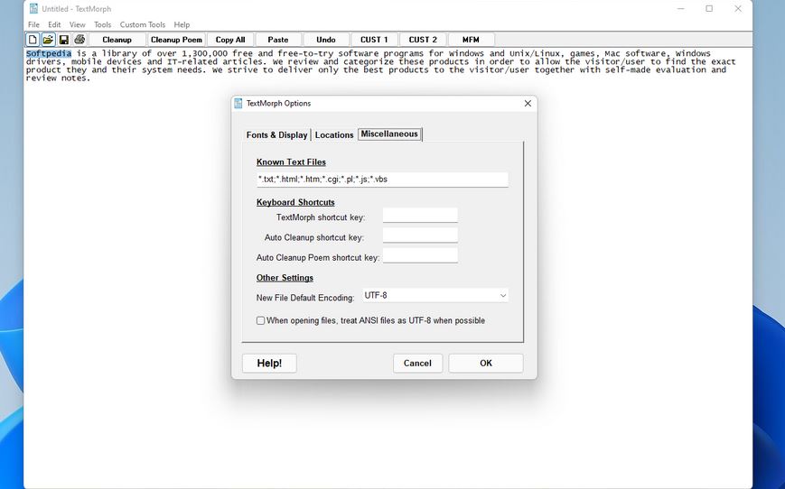Open the File menu
Image resolution: width=785 pixels, height=489 pixels.
point(33,24)
